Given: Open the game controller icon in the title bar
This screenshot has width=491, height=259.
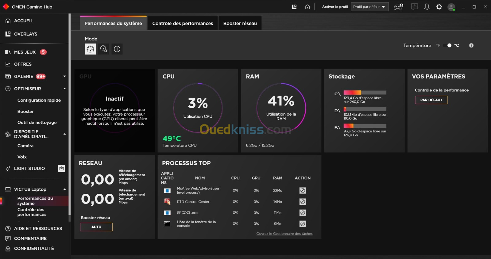Looking at the screenshot, I should click(399, 7).
